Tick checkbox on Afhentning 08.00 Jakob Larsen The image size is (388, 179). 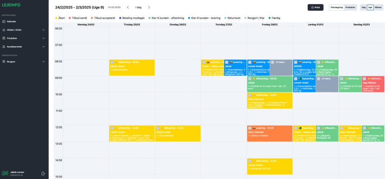pyautogui.click(x=112, y=62)
